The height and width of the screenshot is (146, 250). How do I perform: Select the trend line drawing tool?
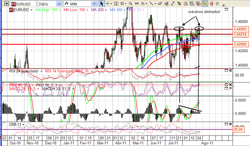152,4
